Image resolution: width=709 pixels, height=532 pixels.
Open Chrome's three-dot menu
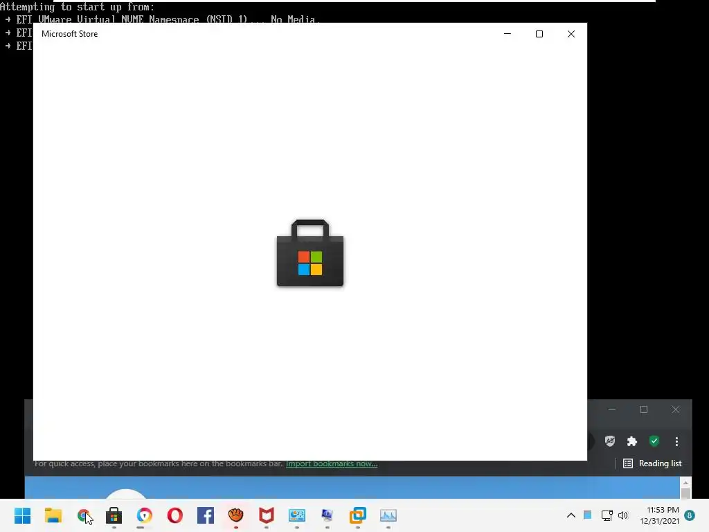[676, 441]
